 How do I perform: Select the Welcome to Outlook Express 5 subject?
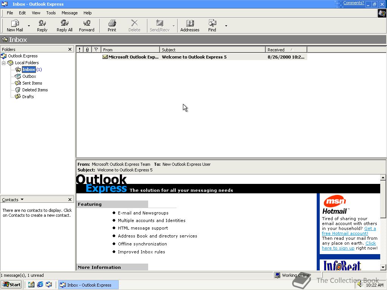(194, 57)
